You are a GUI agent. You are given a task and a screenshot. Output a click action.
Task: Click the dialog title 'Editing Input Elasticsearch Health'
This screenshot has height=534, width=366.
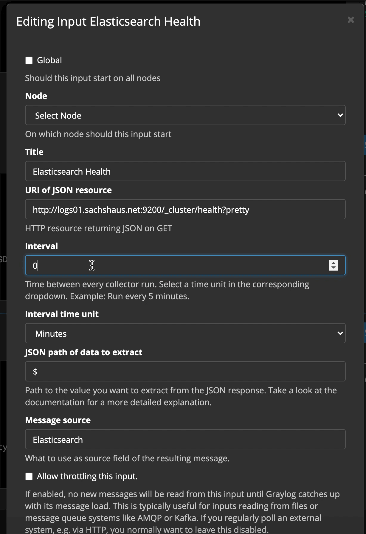pyautogui.click(x=108, y=21)
